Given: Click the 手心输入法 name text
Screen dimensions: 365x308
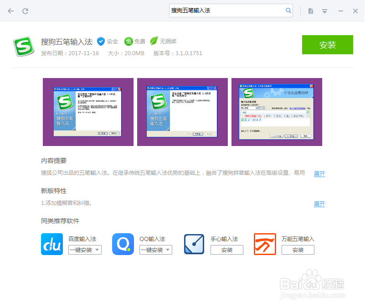Looking at the screenshot, I should 224,239.
